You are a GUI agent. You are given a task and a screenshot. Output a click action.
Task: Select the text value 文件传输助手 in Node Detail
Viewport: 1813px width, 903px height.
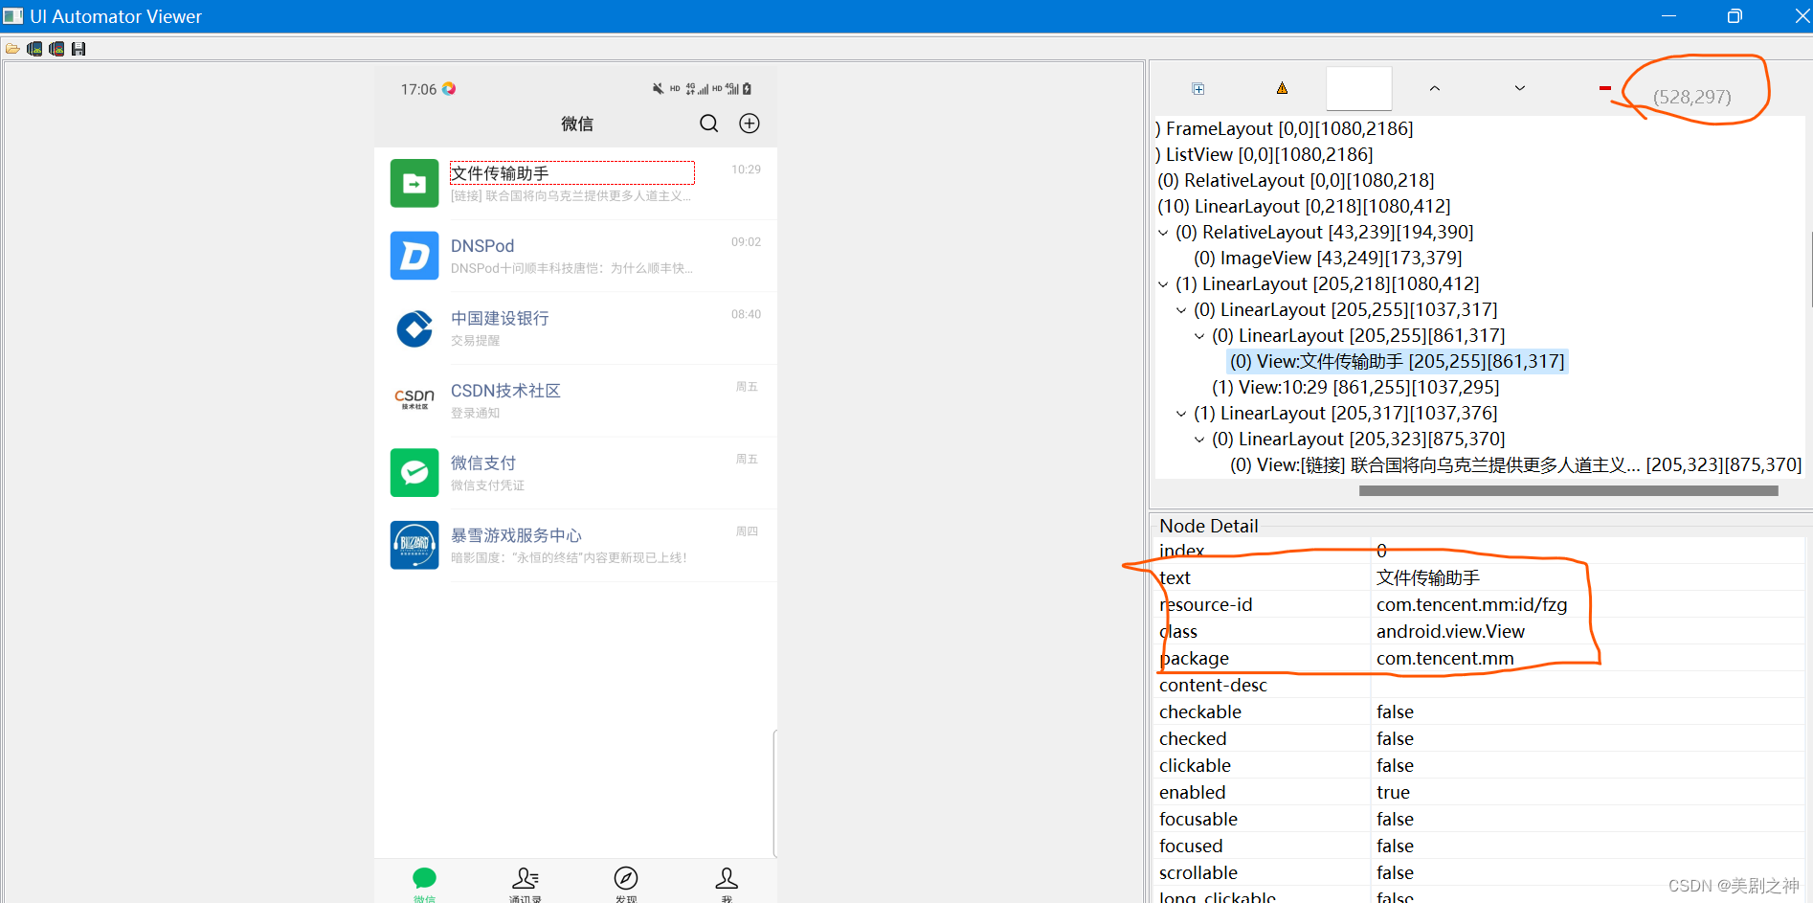coord(1427,578)
